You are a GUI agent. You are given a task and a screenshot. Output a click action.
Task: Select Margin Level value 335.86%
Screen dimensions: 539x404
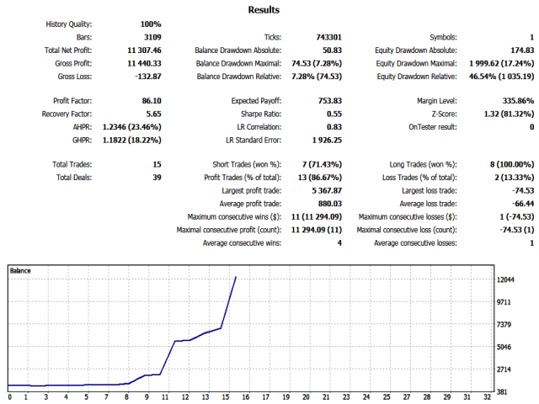tap(518, 101)
